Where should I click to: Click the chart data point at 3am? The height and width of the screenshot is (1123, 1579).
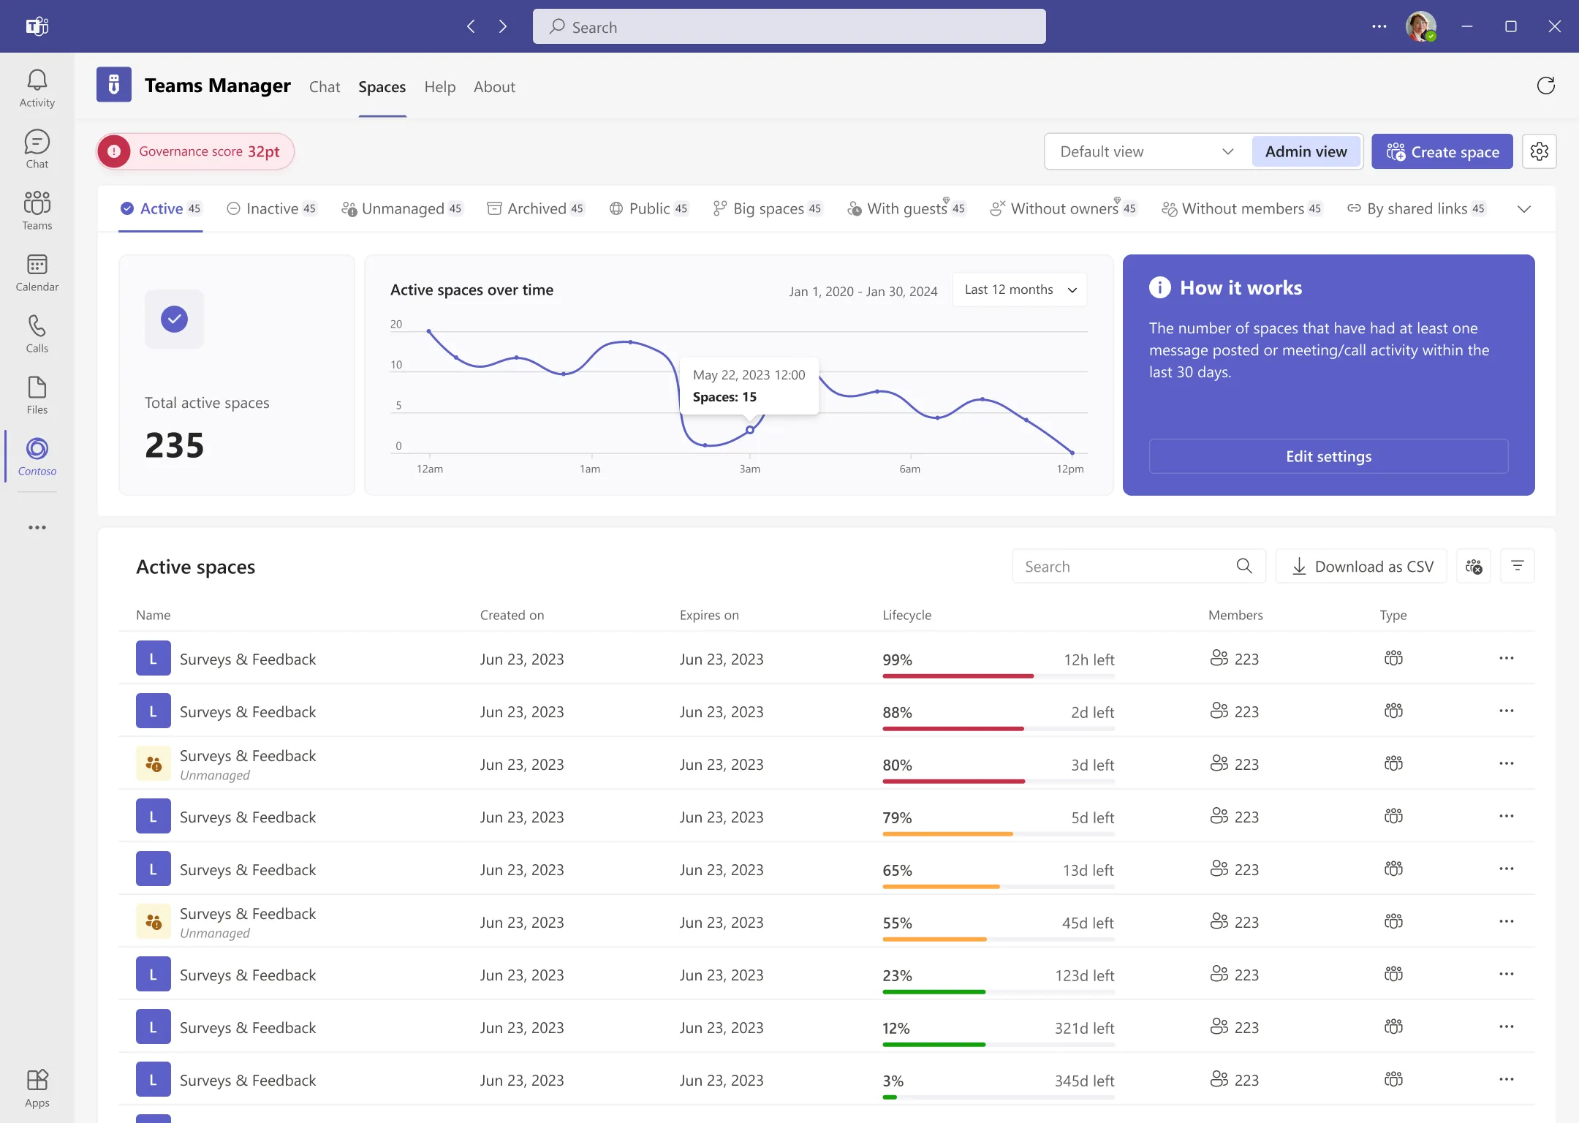point(750,430)
